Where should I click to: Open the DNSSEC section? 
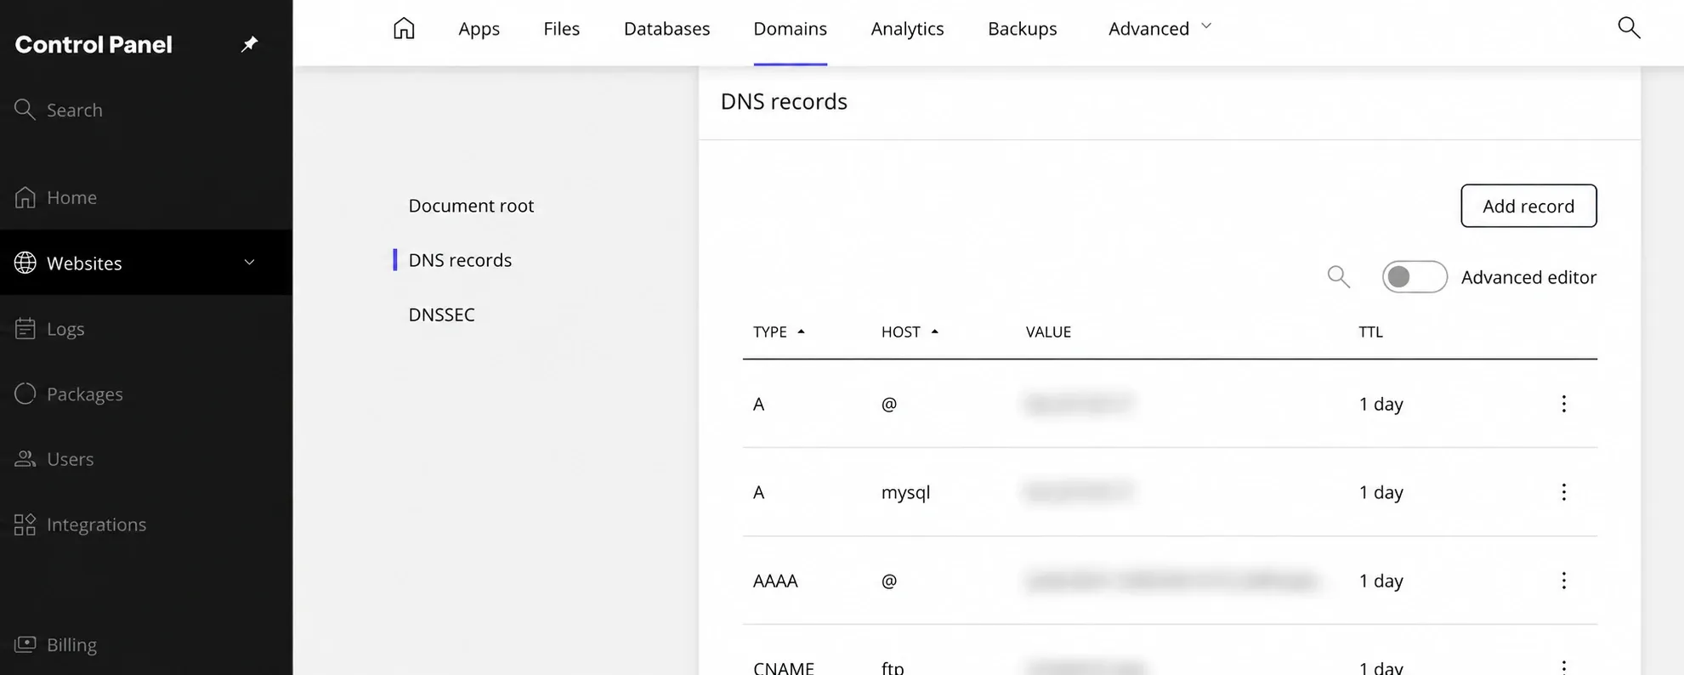pos(441,315)
